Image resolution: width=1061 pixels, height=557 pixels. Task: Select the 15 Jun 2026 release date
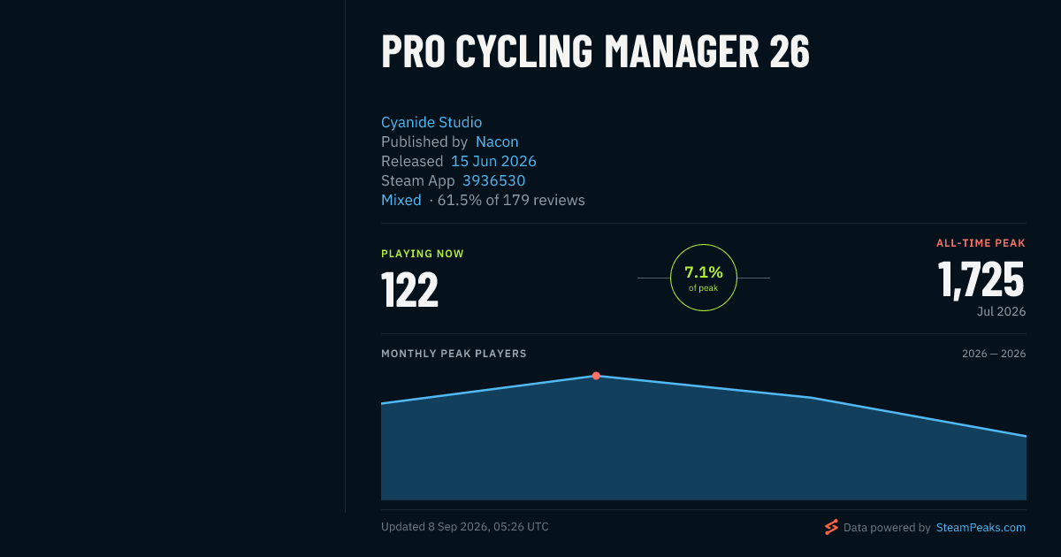(493, 161)
